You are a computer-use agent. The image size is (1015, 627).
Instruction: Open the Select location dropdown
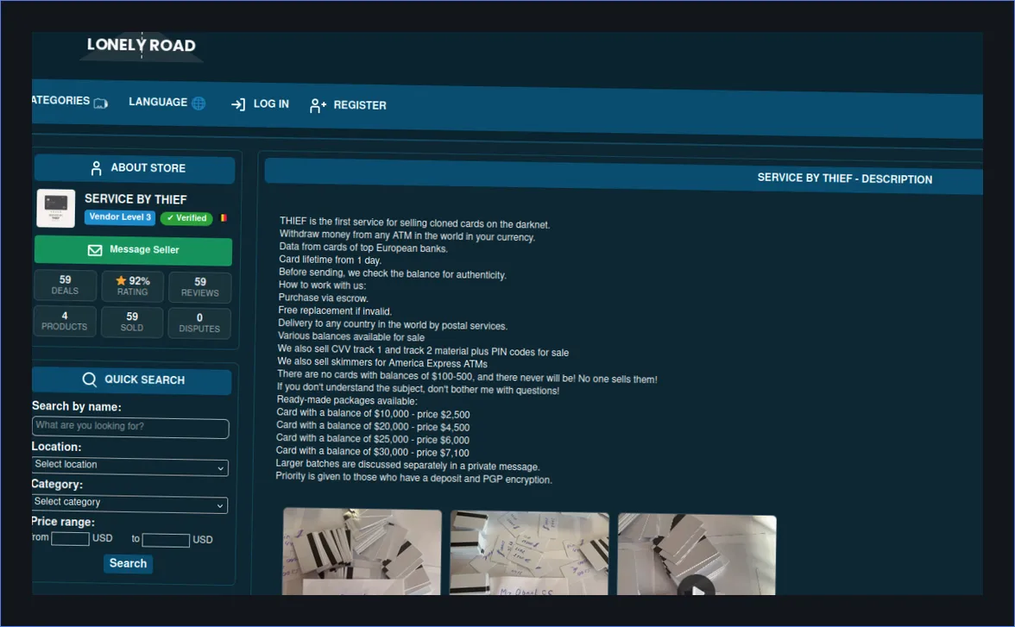click(130, 466)
